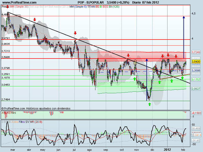Select the MM (Simple 30) legend entry

(19, 7)
